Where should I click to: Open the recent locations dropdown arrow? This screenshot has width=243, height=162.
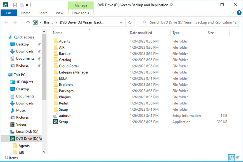click(x=22, y=23)
